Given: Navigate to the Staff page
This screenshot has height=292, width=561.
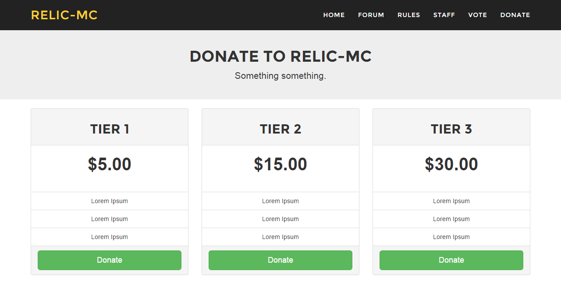Looking at the screenshot, I should (x=444, y=15).
